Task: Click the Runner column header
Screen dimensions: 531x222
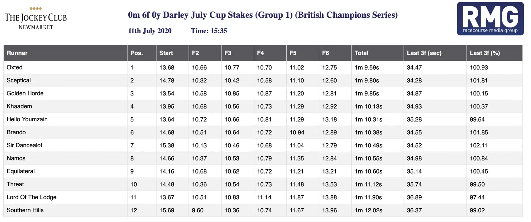Action: coord(17,53)
